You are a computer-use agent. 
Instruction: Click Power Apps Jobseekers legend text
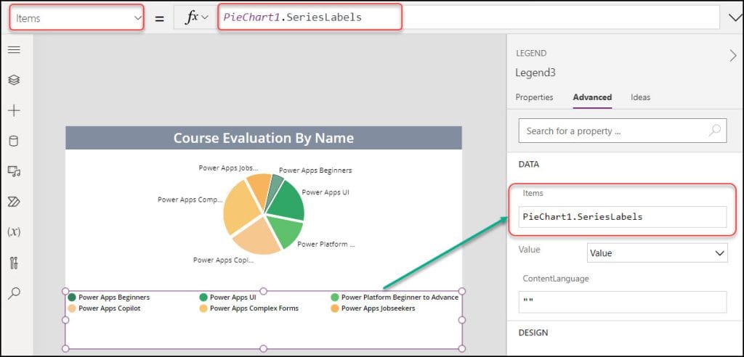378,308
